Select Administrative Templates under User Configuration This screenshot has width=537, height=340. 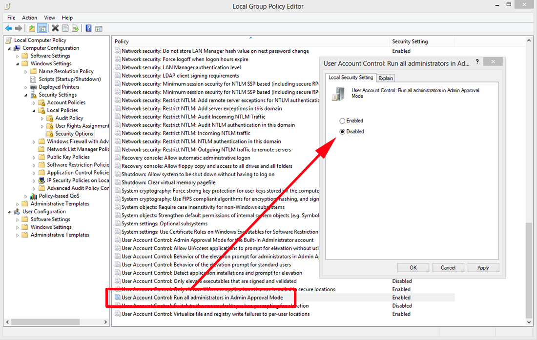(60, 235)
